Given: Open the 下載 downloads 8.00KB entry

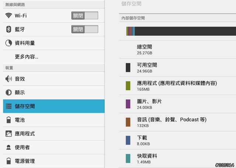Looking at the screenshot, I should point(177,140).
